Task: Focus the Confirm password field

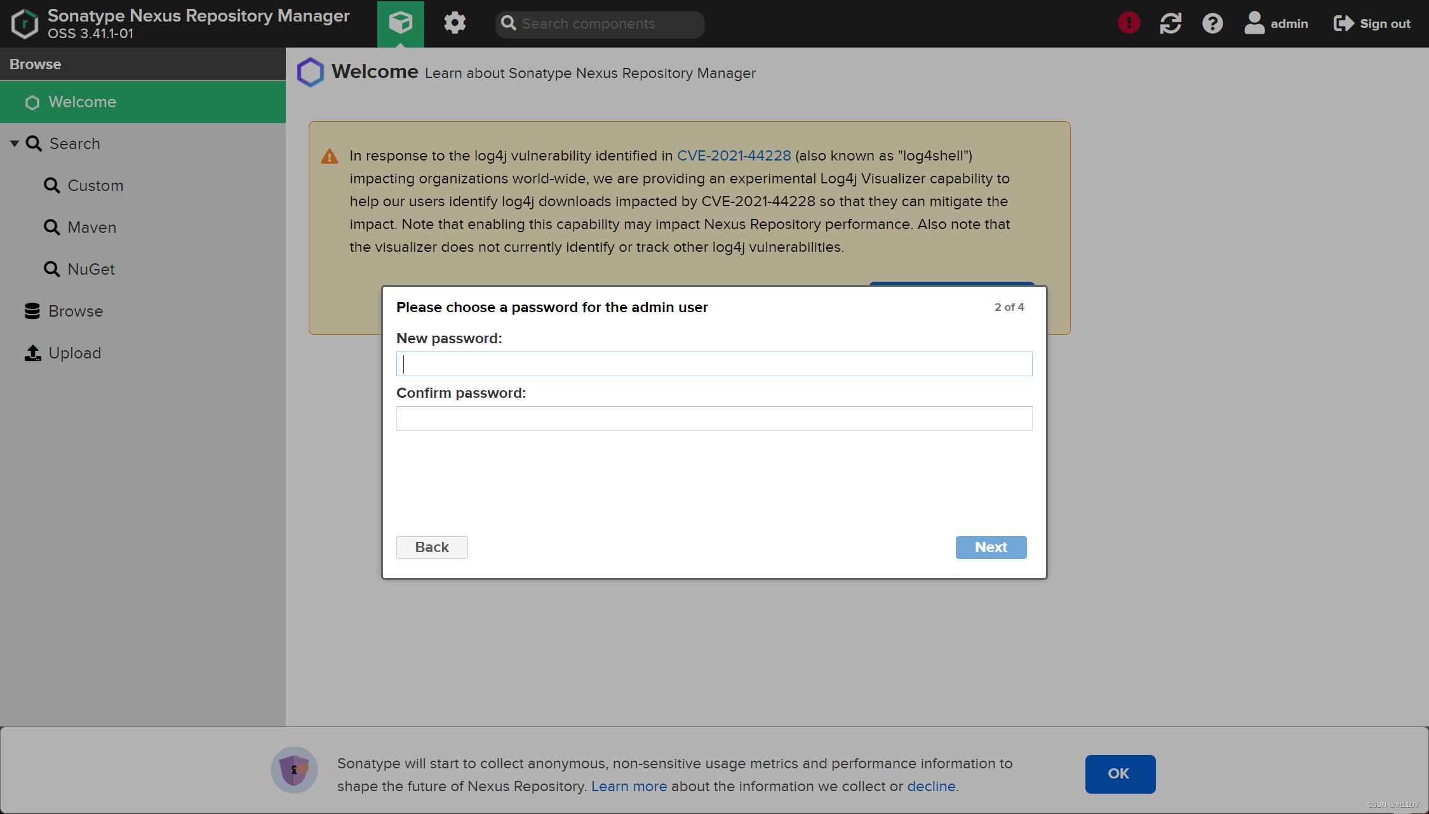Action: click(714, 419)
